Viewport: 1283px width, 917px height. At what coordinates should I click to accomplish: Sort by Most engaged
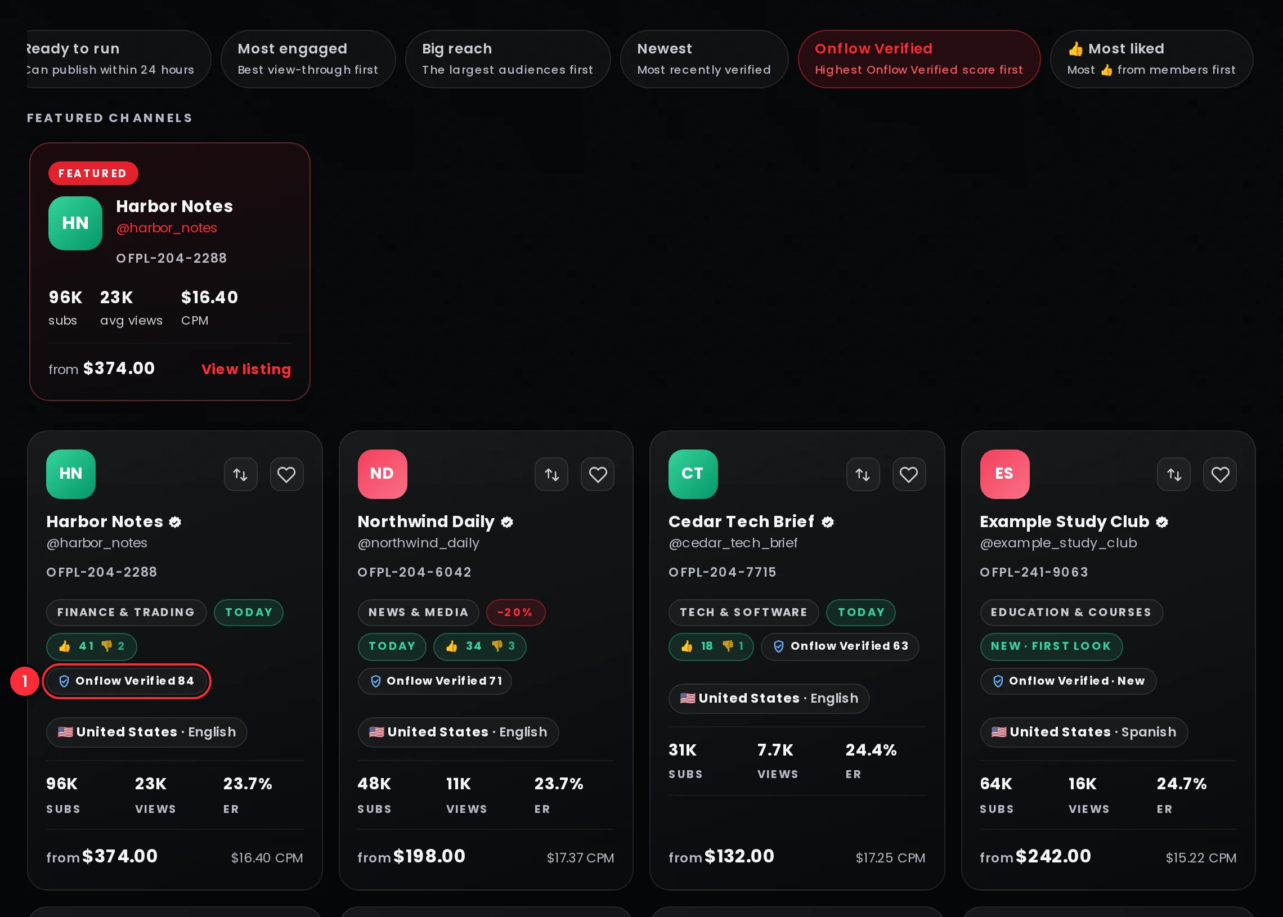coord(308,59)
